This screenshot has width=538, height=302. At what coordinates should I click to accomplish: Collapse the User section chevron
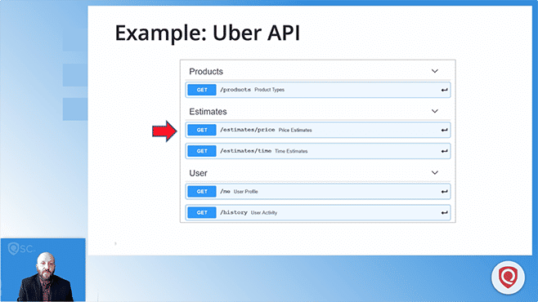coord(435,172)
